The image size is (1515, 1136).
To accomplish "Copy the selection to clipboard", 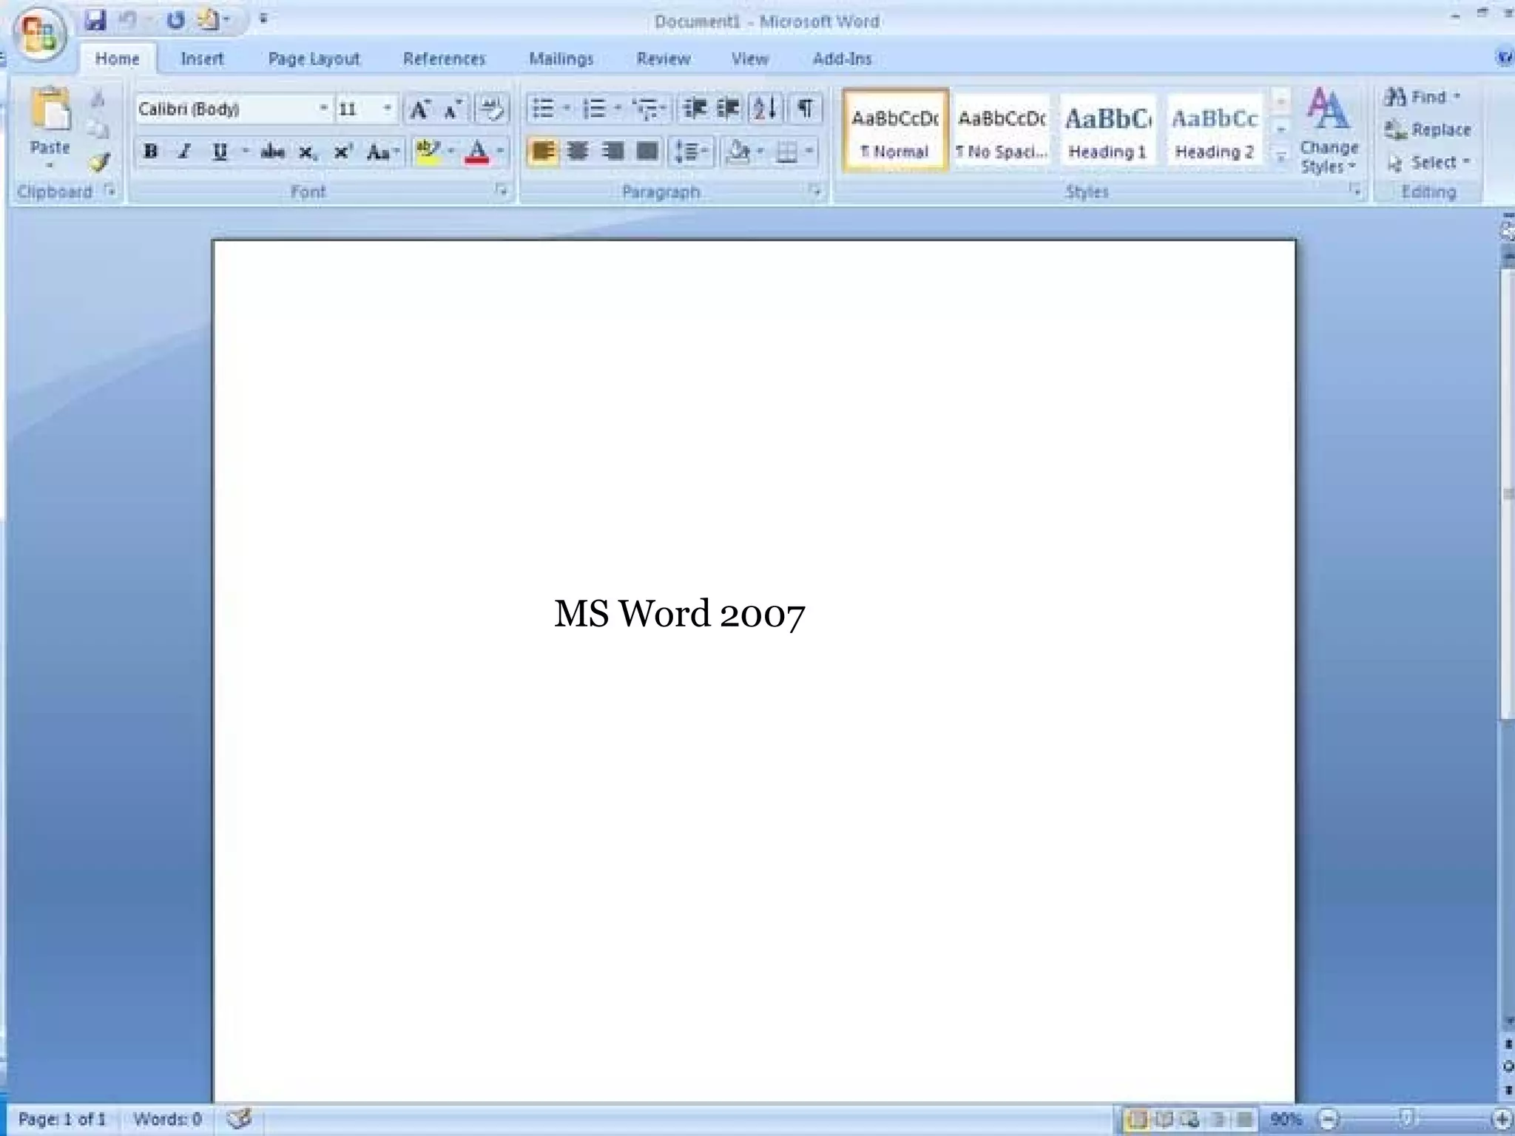I will click(98, 131).
